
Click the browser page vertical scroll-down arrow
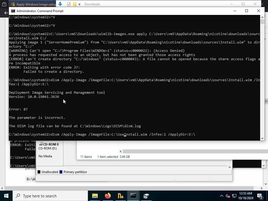click(266, 184)
